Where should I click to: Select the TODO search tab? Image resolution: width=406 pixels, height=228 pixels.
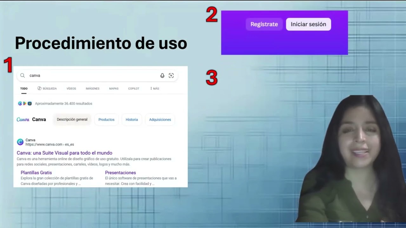point(24,89)
